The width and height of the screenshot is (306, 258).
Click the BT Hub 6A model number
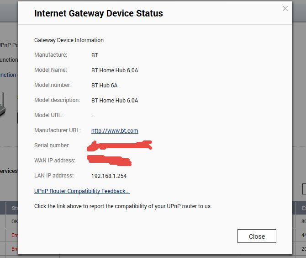point(105,86)
